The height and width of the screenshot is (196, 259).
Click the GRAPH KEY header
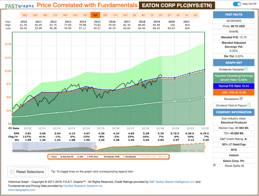click(x=234, y=63)
